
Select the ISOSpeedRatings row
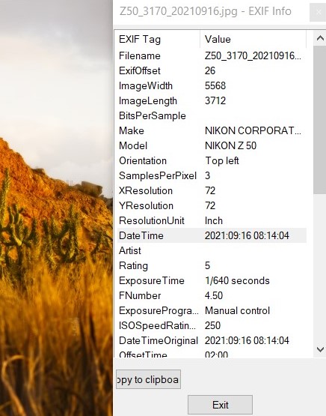[x=212, y=325]
